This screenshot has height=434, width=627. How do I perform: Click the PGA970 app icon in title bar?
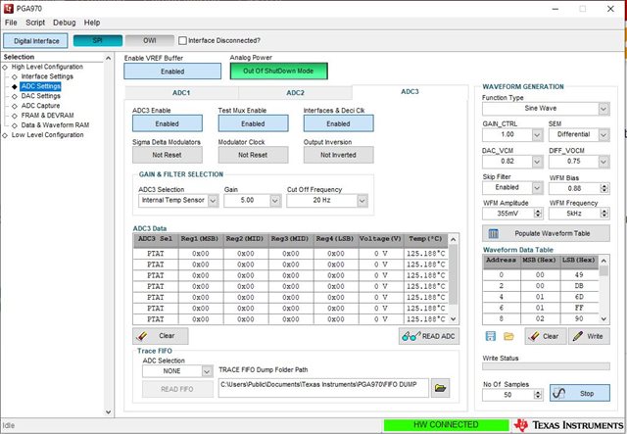tap(9, 8)
